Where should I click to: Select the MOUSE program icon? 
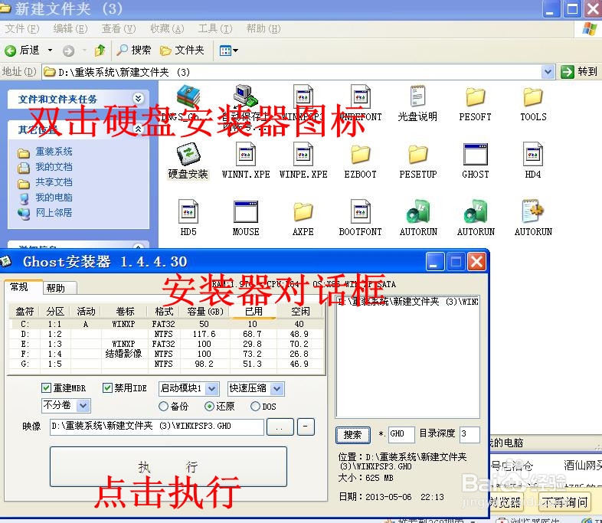pyautogui.click(x=246, y=214)
